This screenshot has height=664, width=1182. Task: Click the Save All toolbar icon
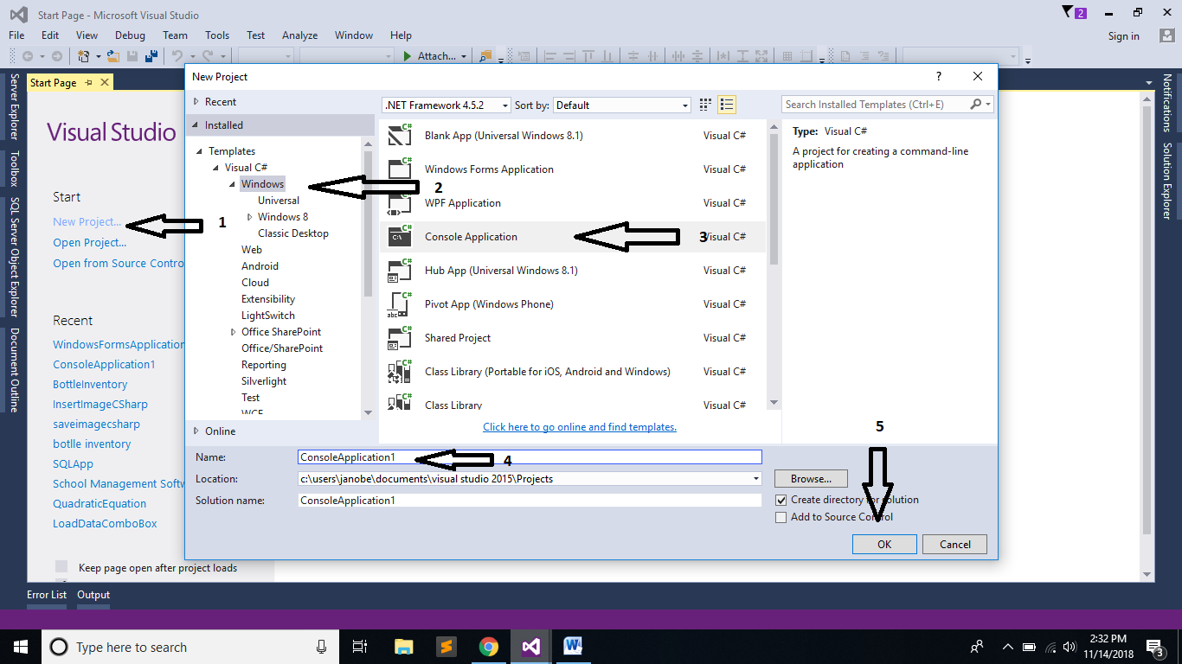tap(151, 56)
